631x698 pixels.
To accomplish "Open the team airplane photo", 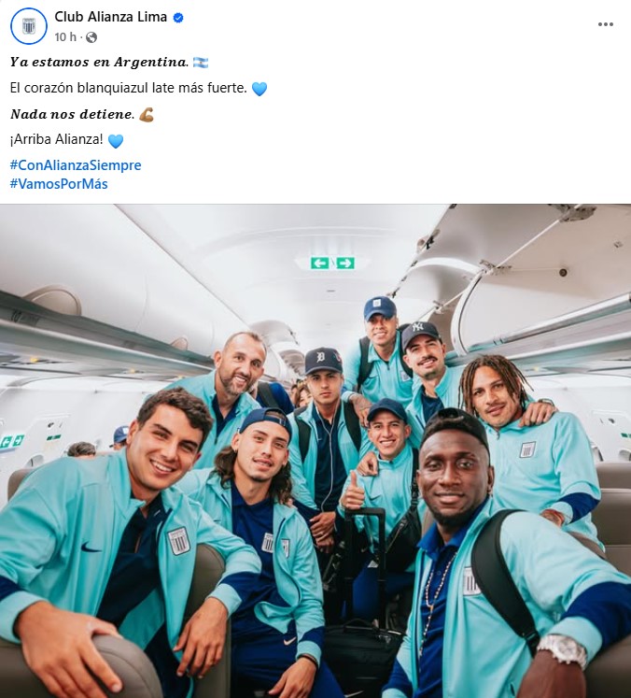I will (315, 451).
